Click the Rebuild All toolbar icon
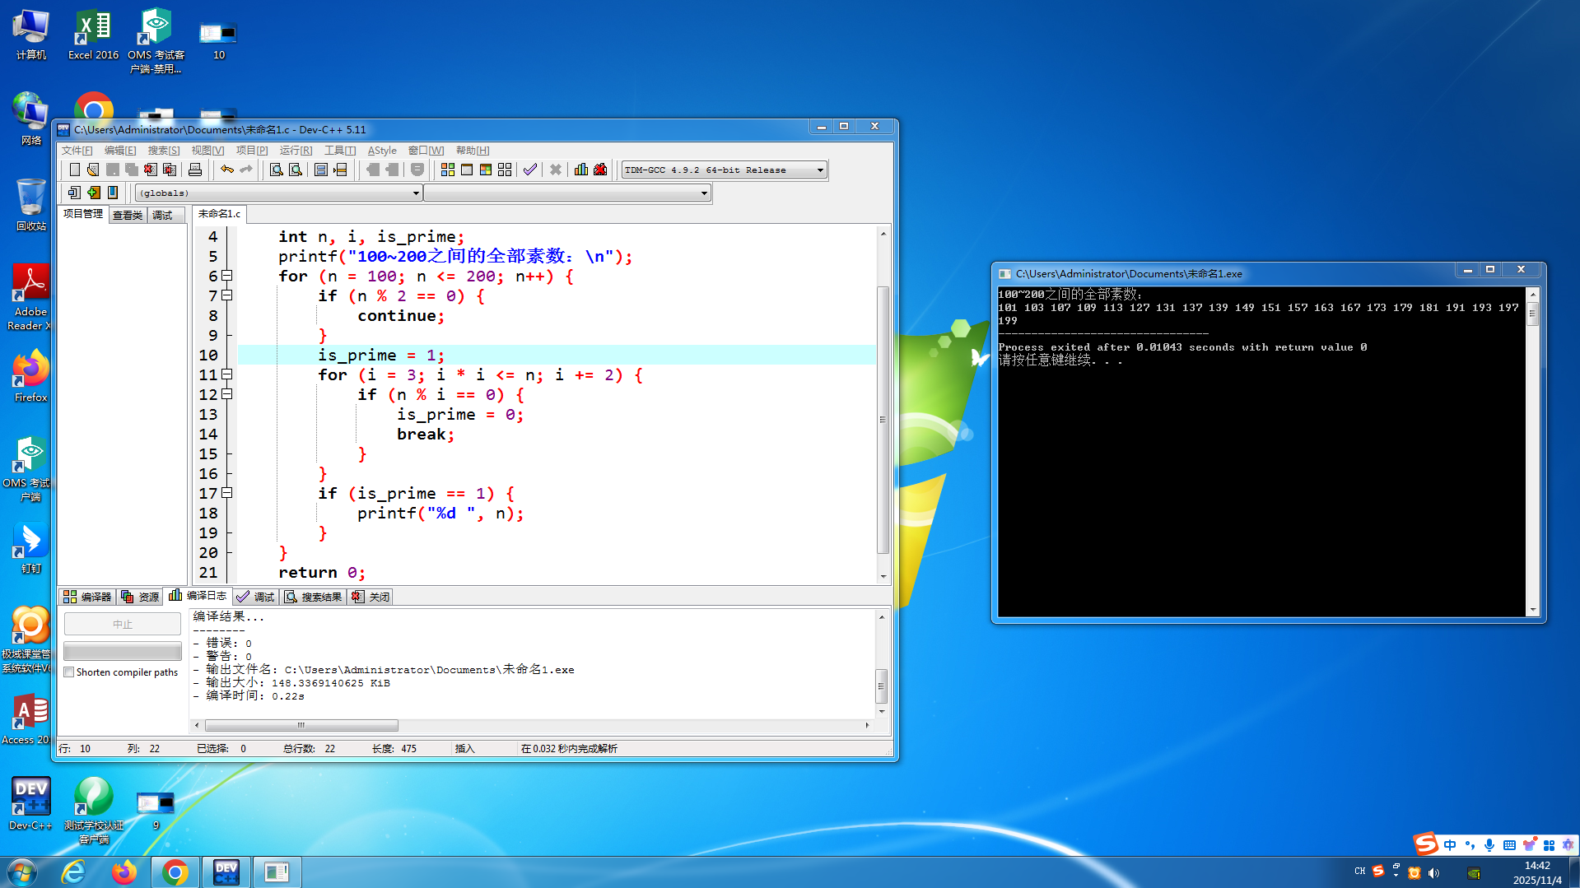This screenshot has width=1580, height=888. (x=505, y=170)
